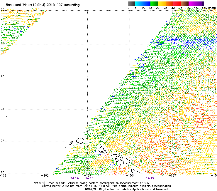Click the longitude label -156
217x191 pixels.
130,175
